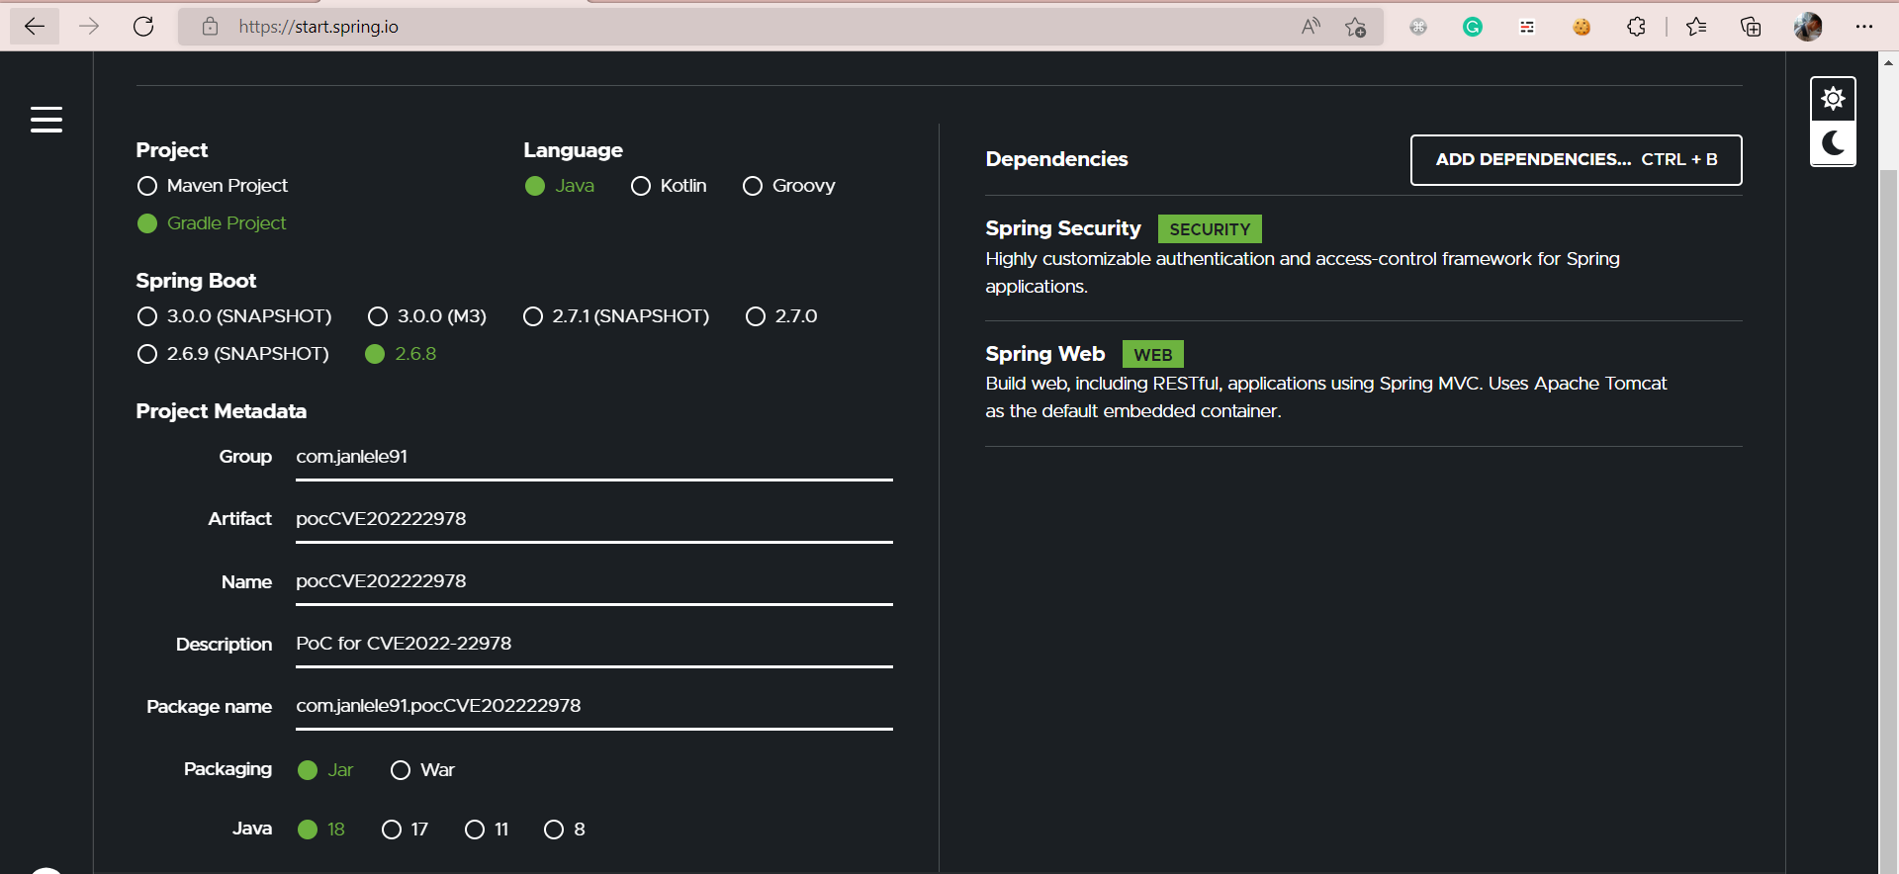The width and height of the screenshot is (1899, 874).
Task: Open the browser profile avatar
Action: (x=1808, y=27)
